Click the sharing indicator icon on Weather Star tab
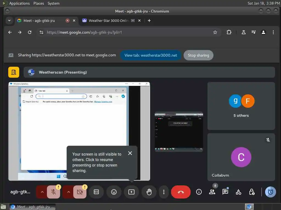 point(133,21)
